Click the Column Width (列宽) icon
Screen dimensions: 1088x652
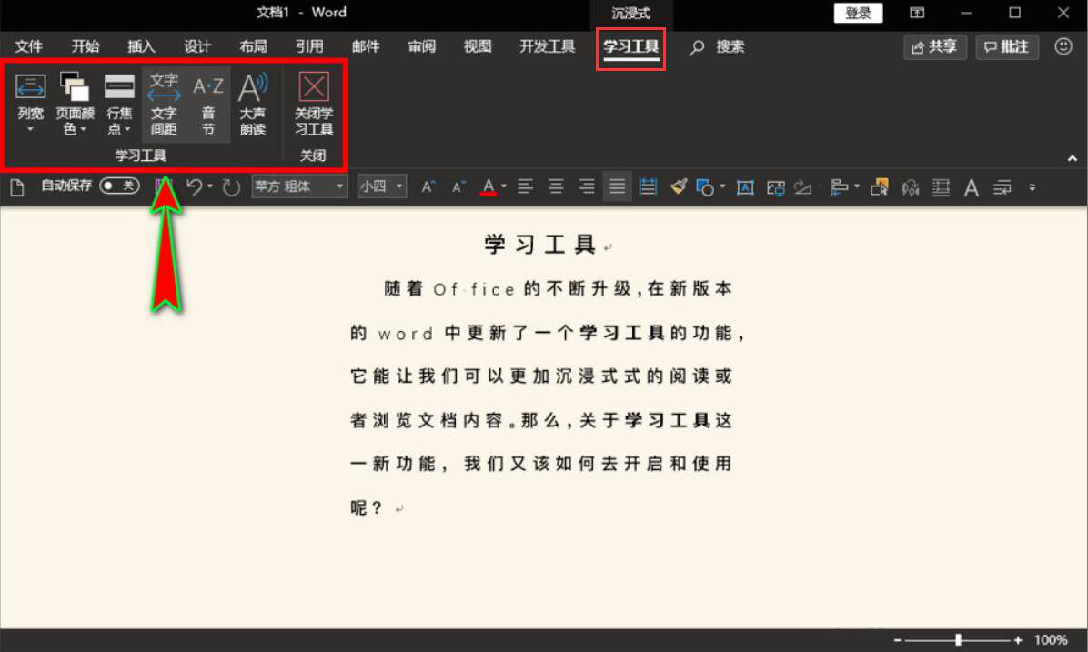[31, 87]
